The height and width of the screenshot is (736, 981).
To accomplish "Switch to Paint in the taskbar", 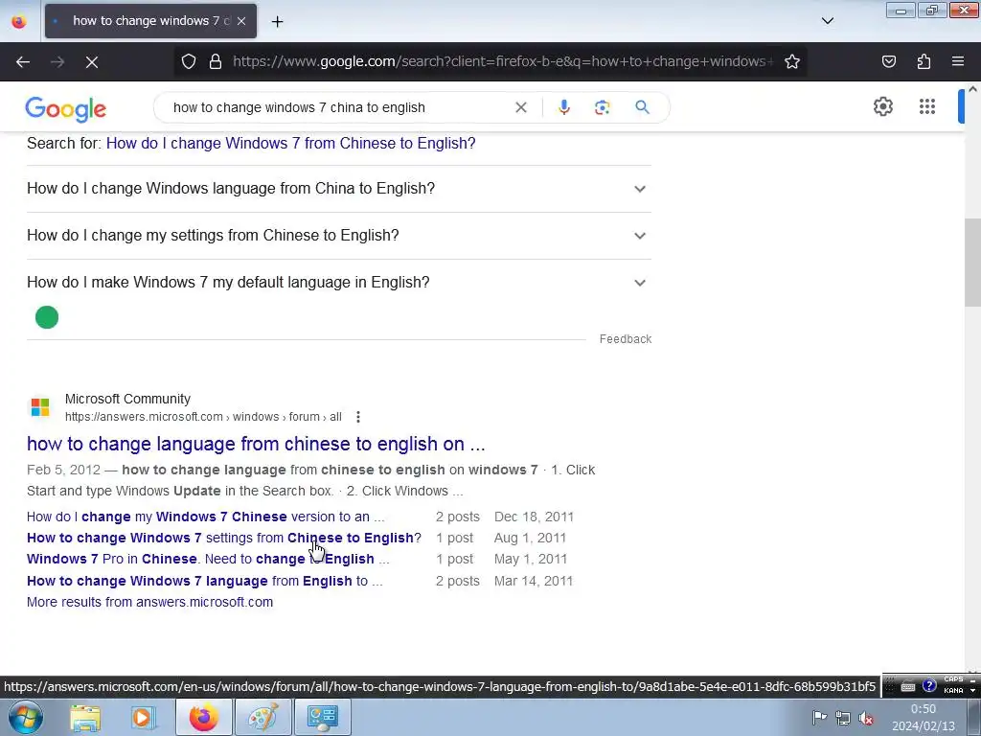I will coord(262,717).
